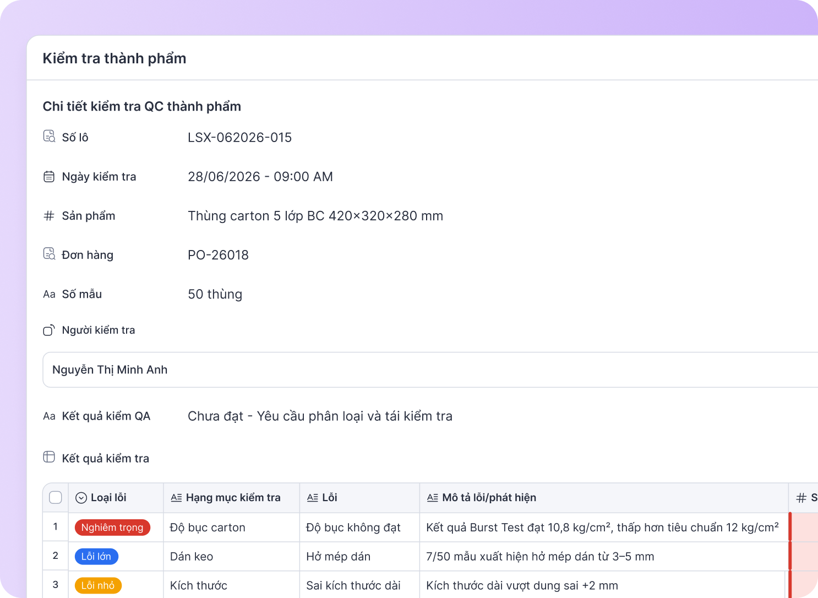Open the Mô tả lỗi/phát hiện column header
This screenshot has width=818, height=598.
click(x=604, y=498)
